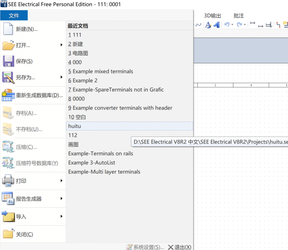The image size is (288, 250).
Task: Click the 重新生成数据库(D) database icon
Action: [8, 95]
